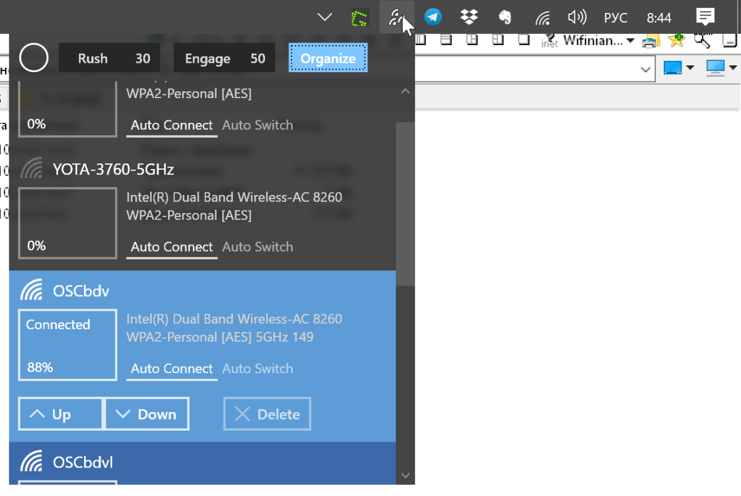Viewport: 741px width, 496px height.
Task: Click the inet toolbar icon in background window
Action: [x=549, y=41]
